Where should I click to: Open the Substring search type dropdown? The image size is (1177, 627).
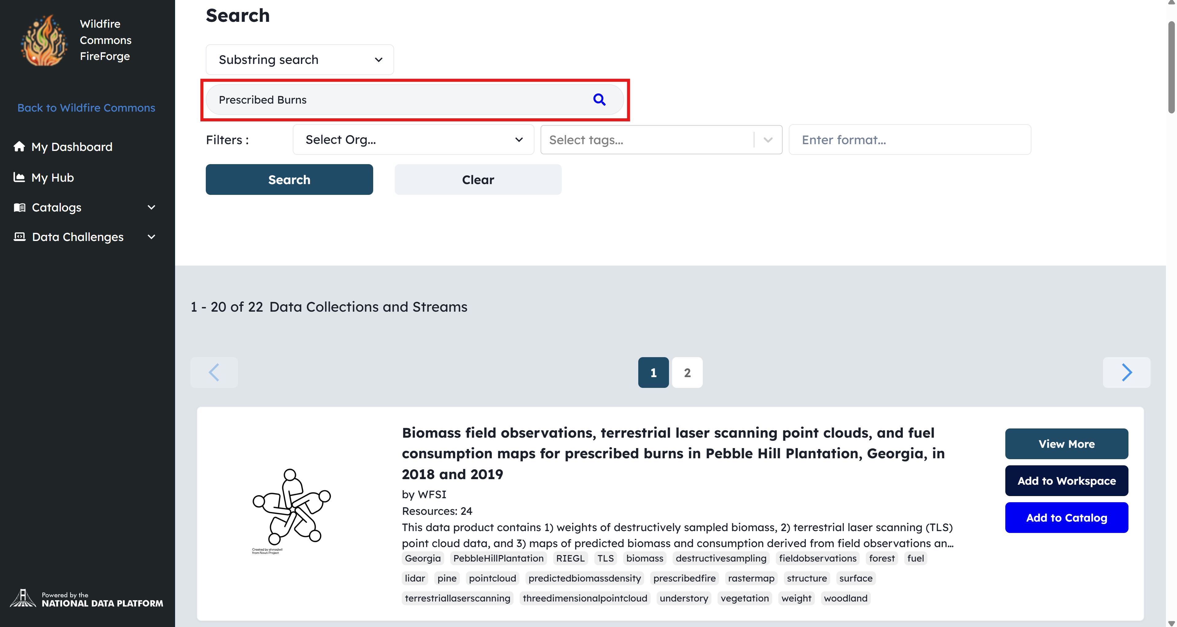pos(299,59)
